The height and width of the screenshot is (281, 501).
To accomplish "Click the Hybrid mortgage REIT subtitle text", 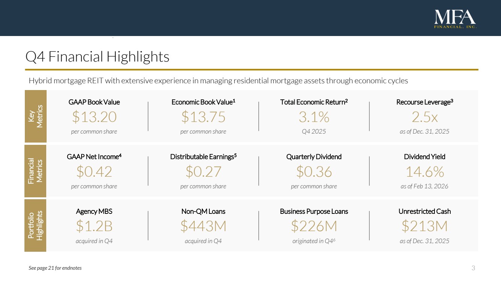I will coord(218,81).
